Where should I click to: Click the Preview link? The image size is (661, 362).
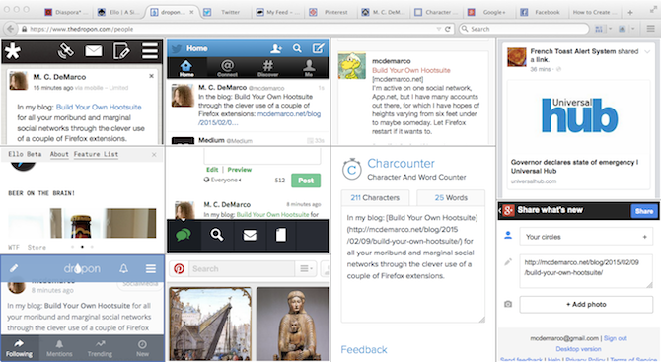click(x=240, y=170)
